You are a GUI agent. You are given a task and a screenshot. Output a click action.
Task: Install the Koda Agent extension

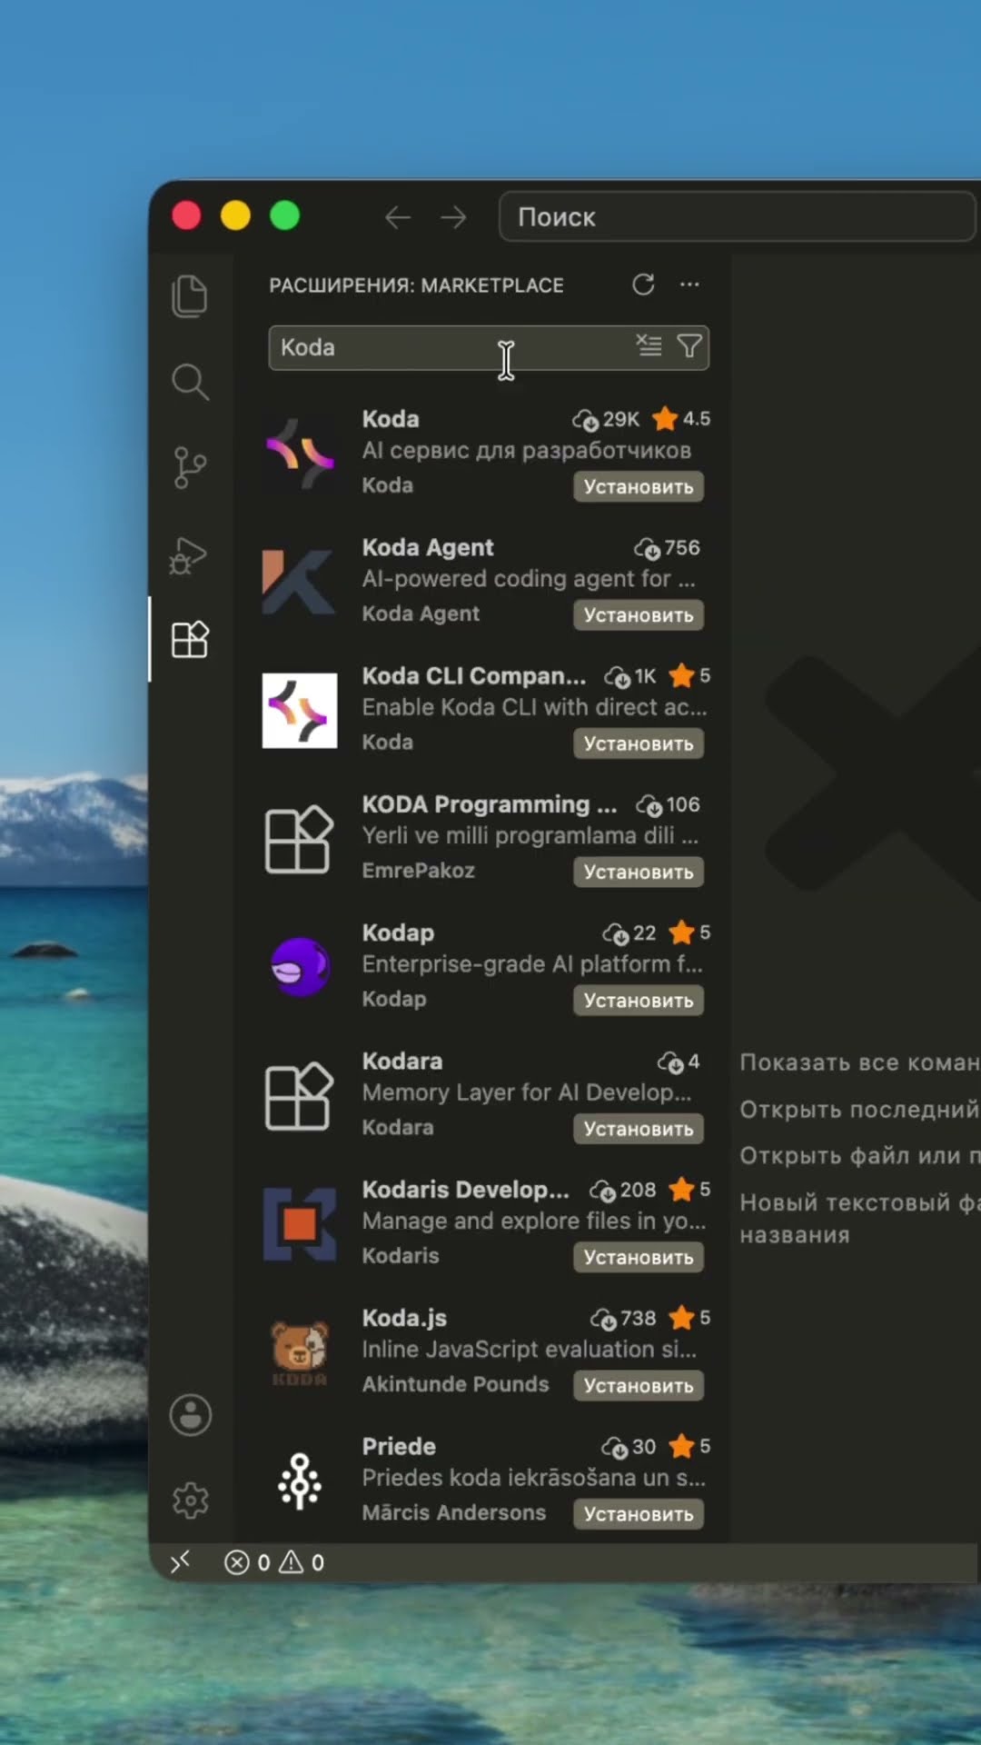tap(639, 615)
